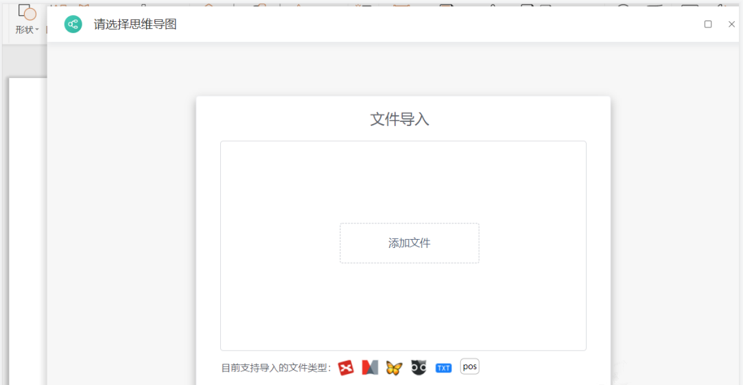This screenshot has height=385, width=743.
Task: Select the blue TXT file type icon
Action: 443,368
